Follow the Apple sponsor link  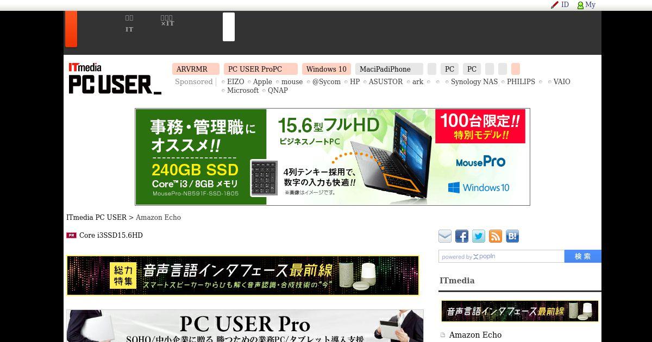(262, 82)
